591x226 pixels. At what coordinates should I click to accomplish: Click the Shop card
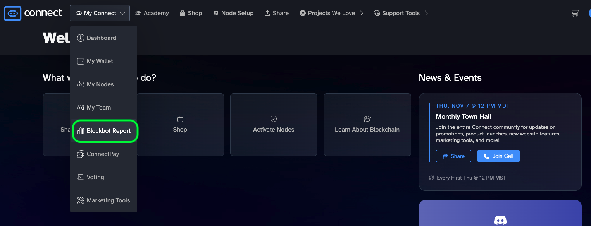click(180, 125)
